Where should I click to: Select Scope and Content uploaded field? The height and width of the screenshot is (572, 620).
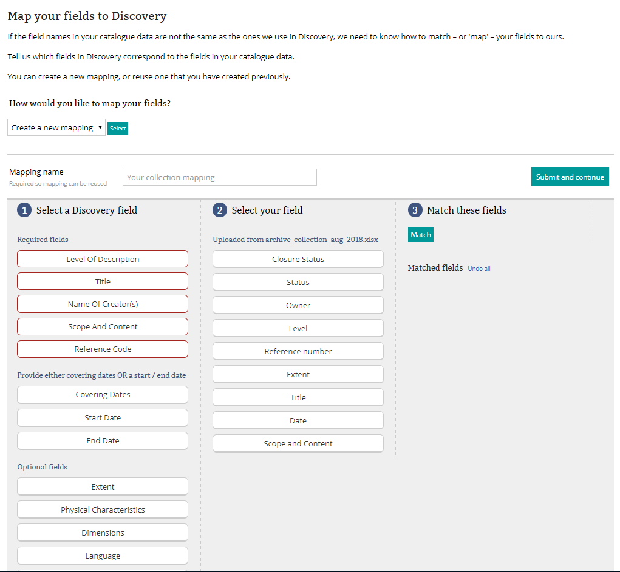tap(298, 443)
